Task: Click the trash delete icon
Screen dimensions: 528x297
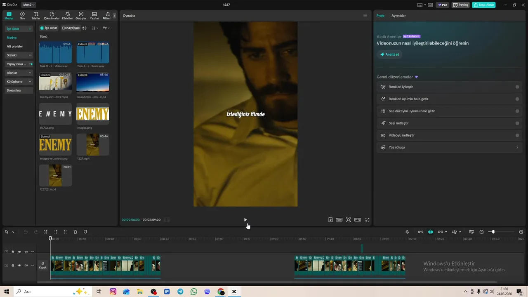Action: (x=75, y=232)
